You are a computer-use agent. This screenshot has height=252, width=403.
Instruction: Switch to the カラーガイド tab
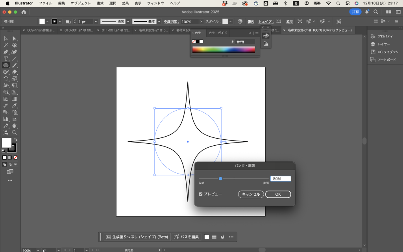(x=218, y=33)
